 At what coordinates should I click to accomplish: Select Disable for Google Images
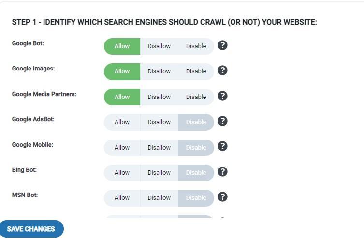(196, 71)
